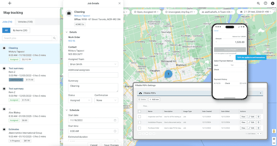Click the clock icon in Start time field
277x146 pixels.
(115, 131)
